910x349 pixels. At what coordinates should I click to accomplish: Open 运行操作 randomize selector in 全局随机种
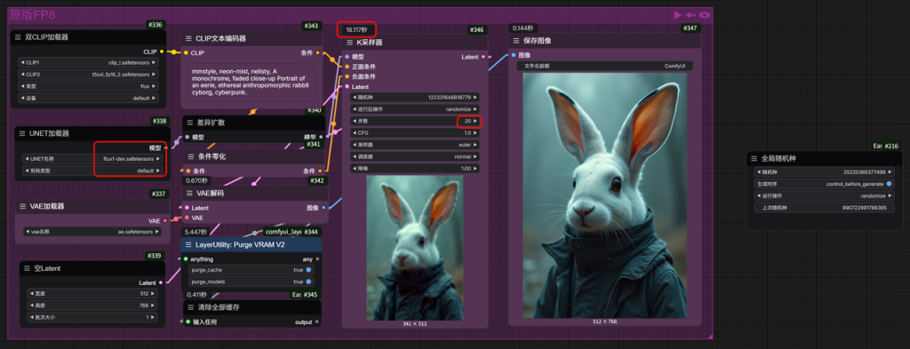pos(825,195)
